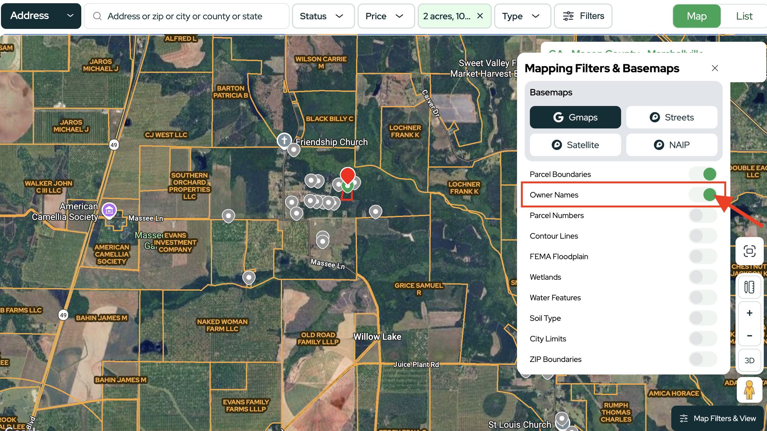
Task: Open the Address search-type dropdown
Action: (x=41, y=16)
